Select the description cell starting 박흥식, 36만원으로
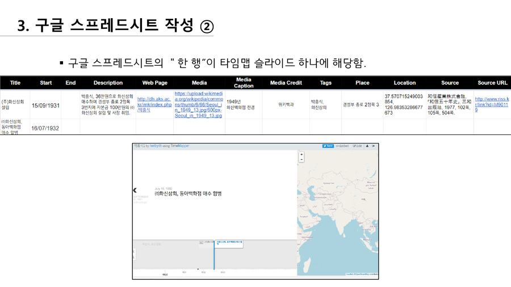The image size is (511, 287). [108, 104]
